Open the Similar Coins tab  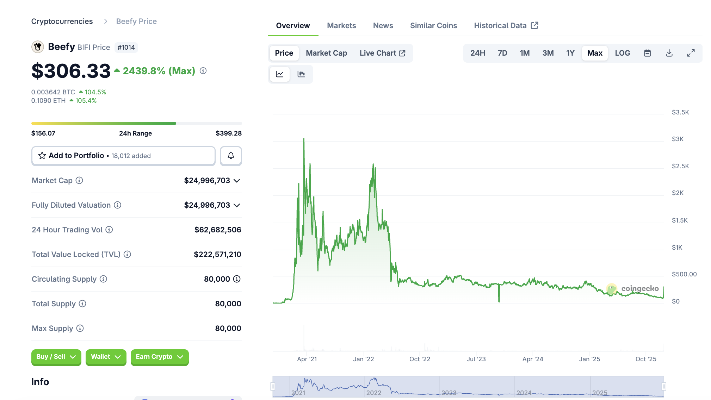[433, 25]
